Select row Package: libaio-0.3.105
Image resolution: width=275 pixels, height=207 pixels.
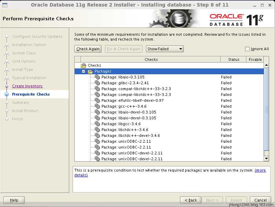pyautogui.click(x=169, y=77)
